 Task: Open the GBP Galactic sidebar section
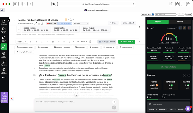pos(4,71)
